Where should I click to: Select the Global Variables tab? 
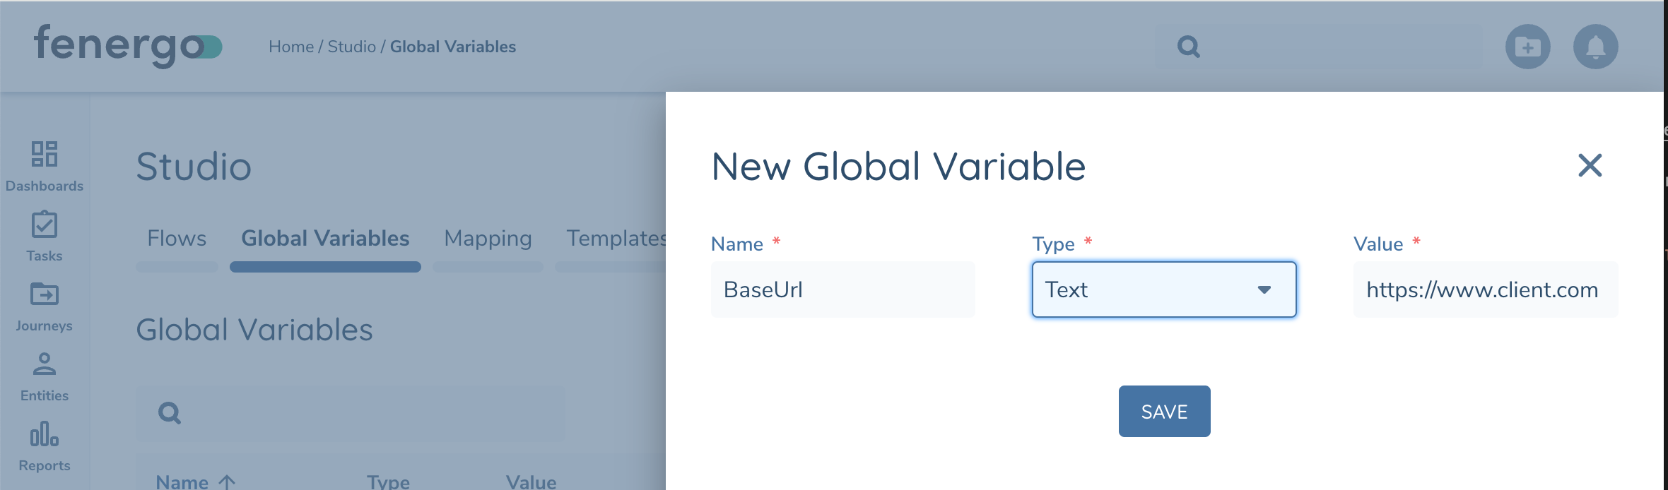(x=325, y=239)
